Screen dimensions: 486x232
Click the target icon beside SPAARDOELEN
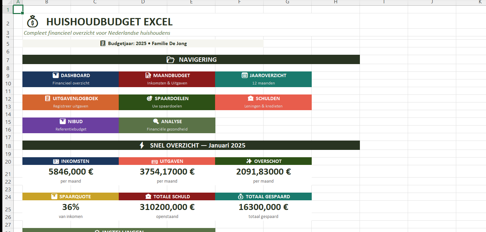coord(150,98)
